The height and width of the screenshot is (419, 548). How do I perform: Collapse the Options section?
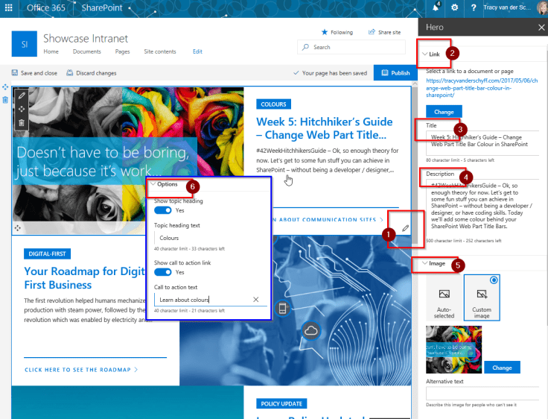[153, 184]
